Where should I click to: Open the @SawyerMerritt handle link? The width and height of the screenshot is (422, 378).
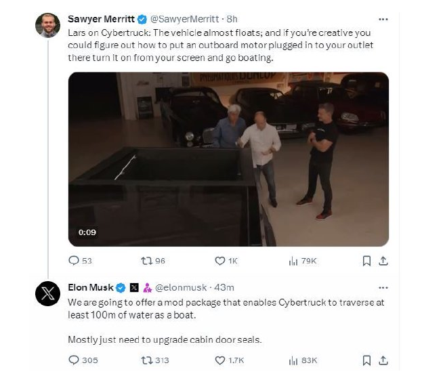click(184, 19)
